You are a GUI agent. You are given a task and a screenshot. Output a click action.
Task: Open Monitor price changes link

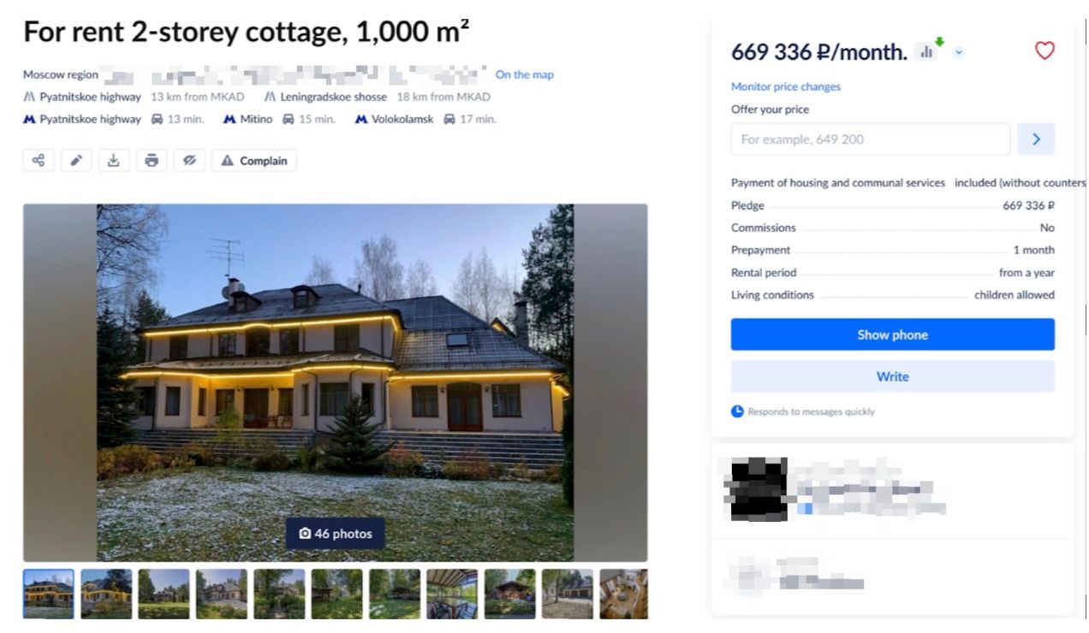(786, 86)
